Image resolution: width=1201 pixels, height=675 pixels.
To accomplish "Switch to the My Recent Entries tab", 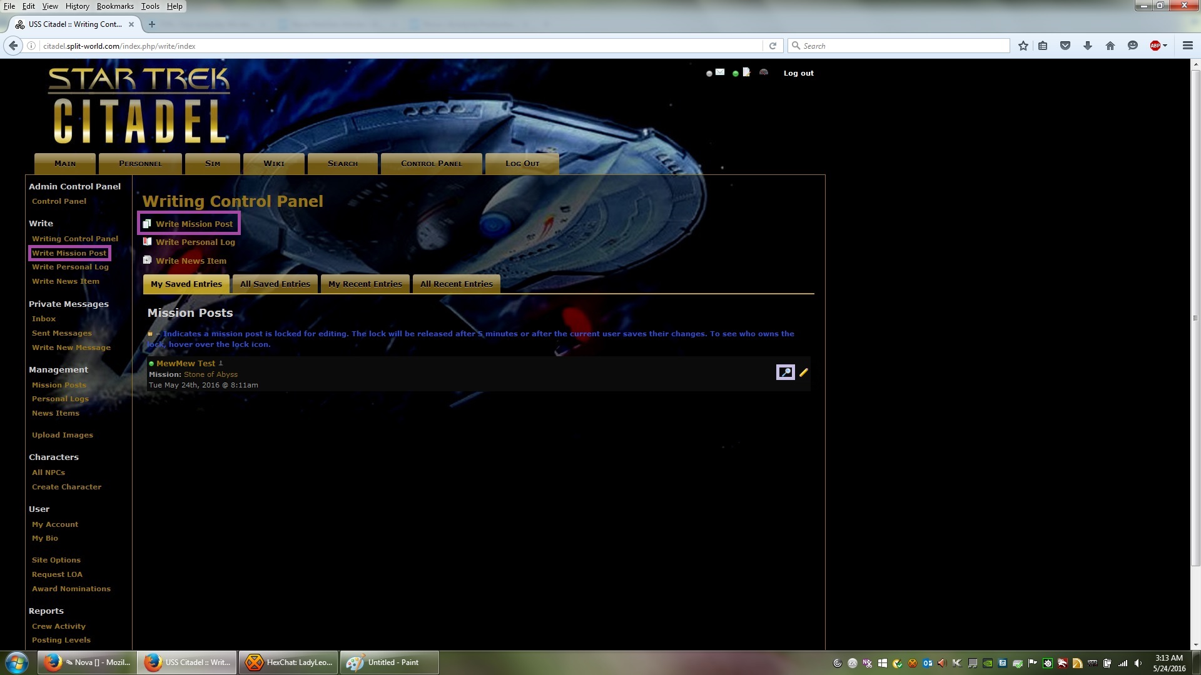I will [x=365, y=284].
